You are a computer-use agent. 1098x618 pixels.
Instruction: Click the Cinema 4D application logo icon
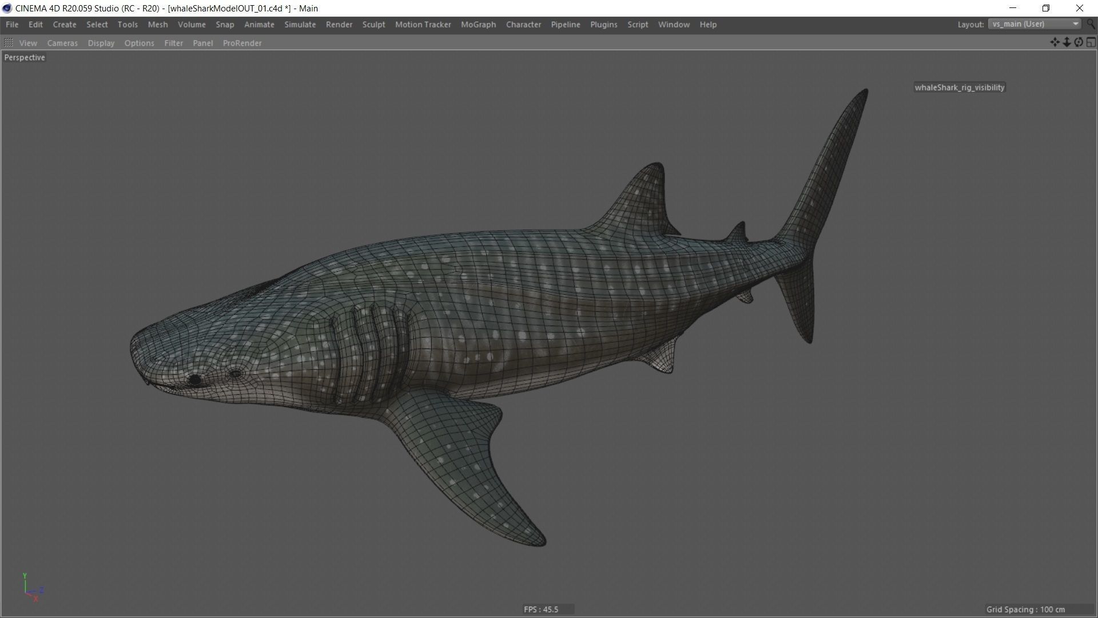[7, 8]
